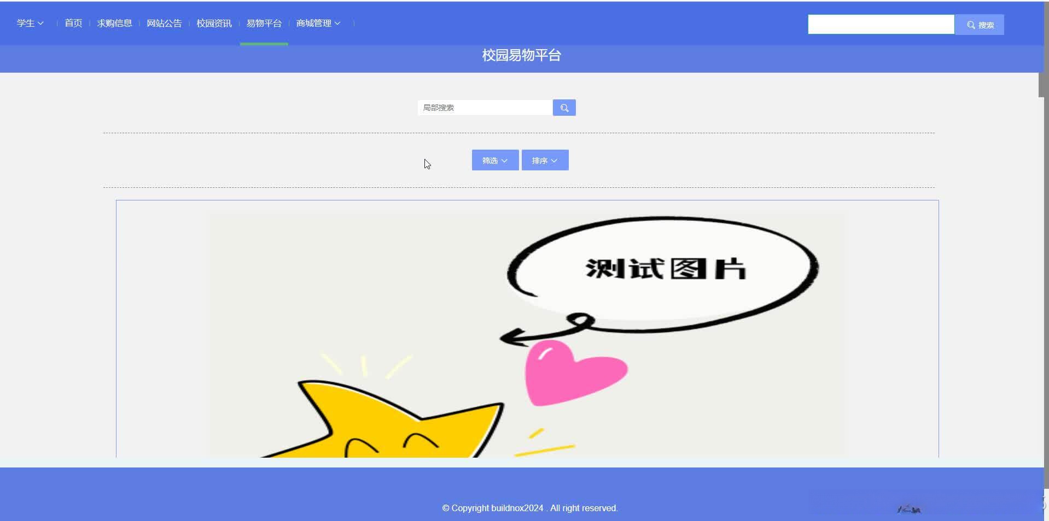The image size is (1049, 521).
Task: Click the top-right global search input field
Action: tap(881, 24)
